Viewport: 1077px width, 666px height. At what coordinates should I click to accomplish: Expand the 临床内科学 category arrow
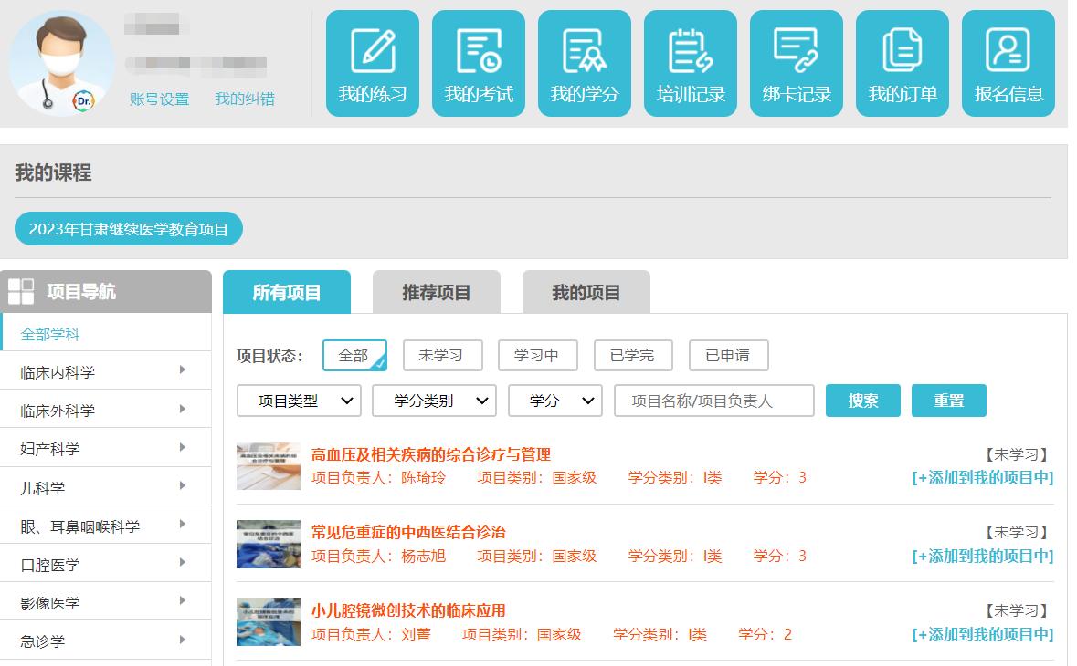(183, 370)
